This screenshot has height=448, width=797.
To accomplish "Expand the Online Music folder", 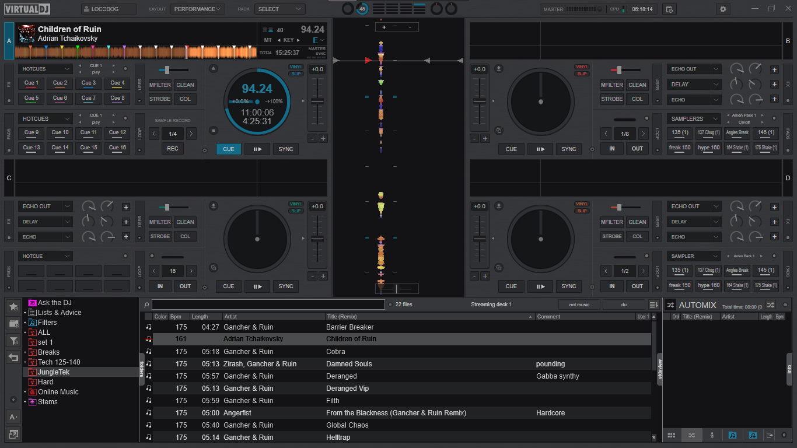I will pos(25,392).
